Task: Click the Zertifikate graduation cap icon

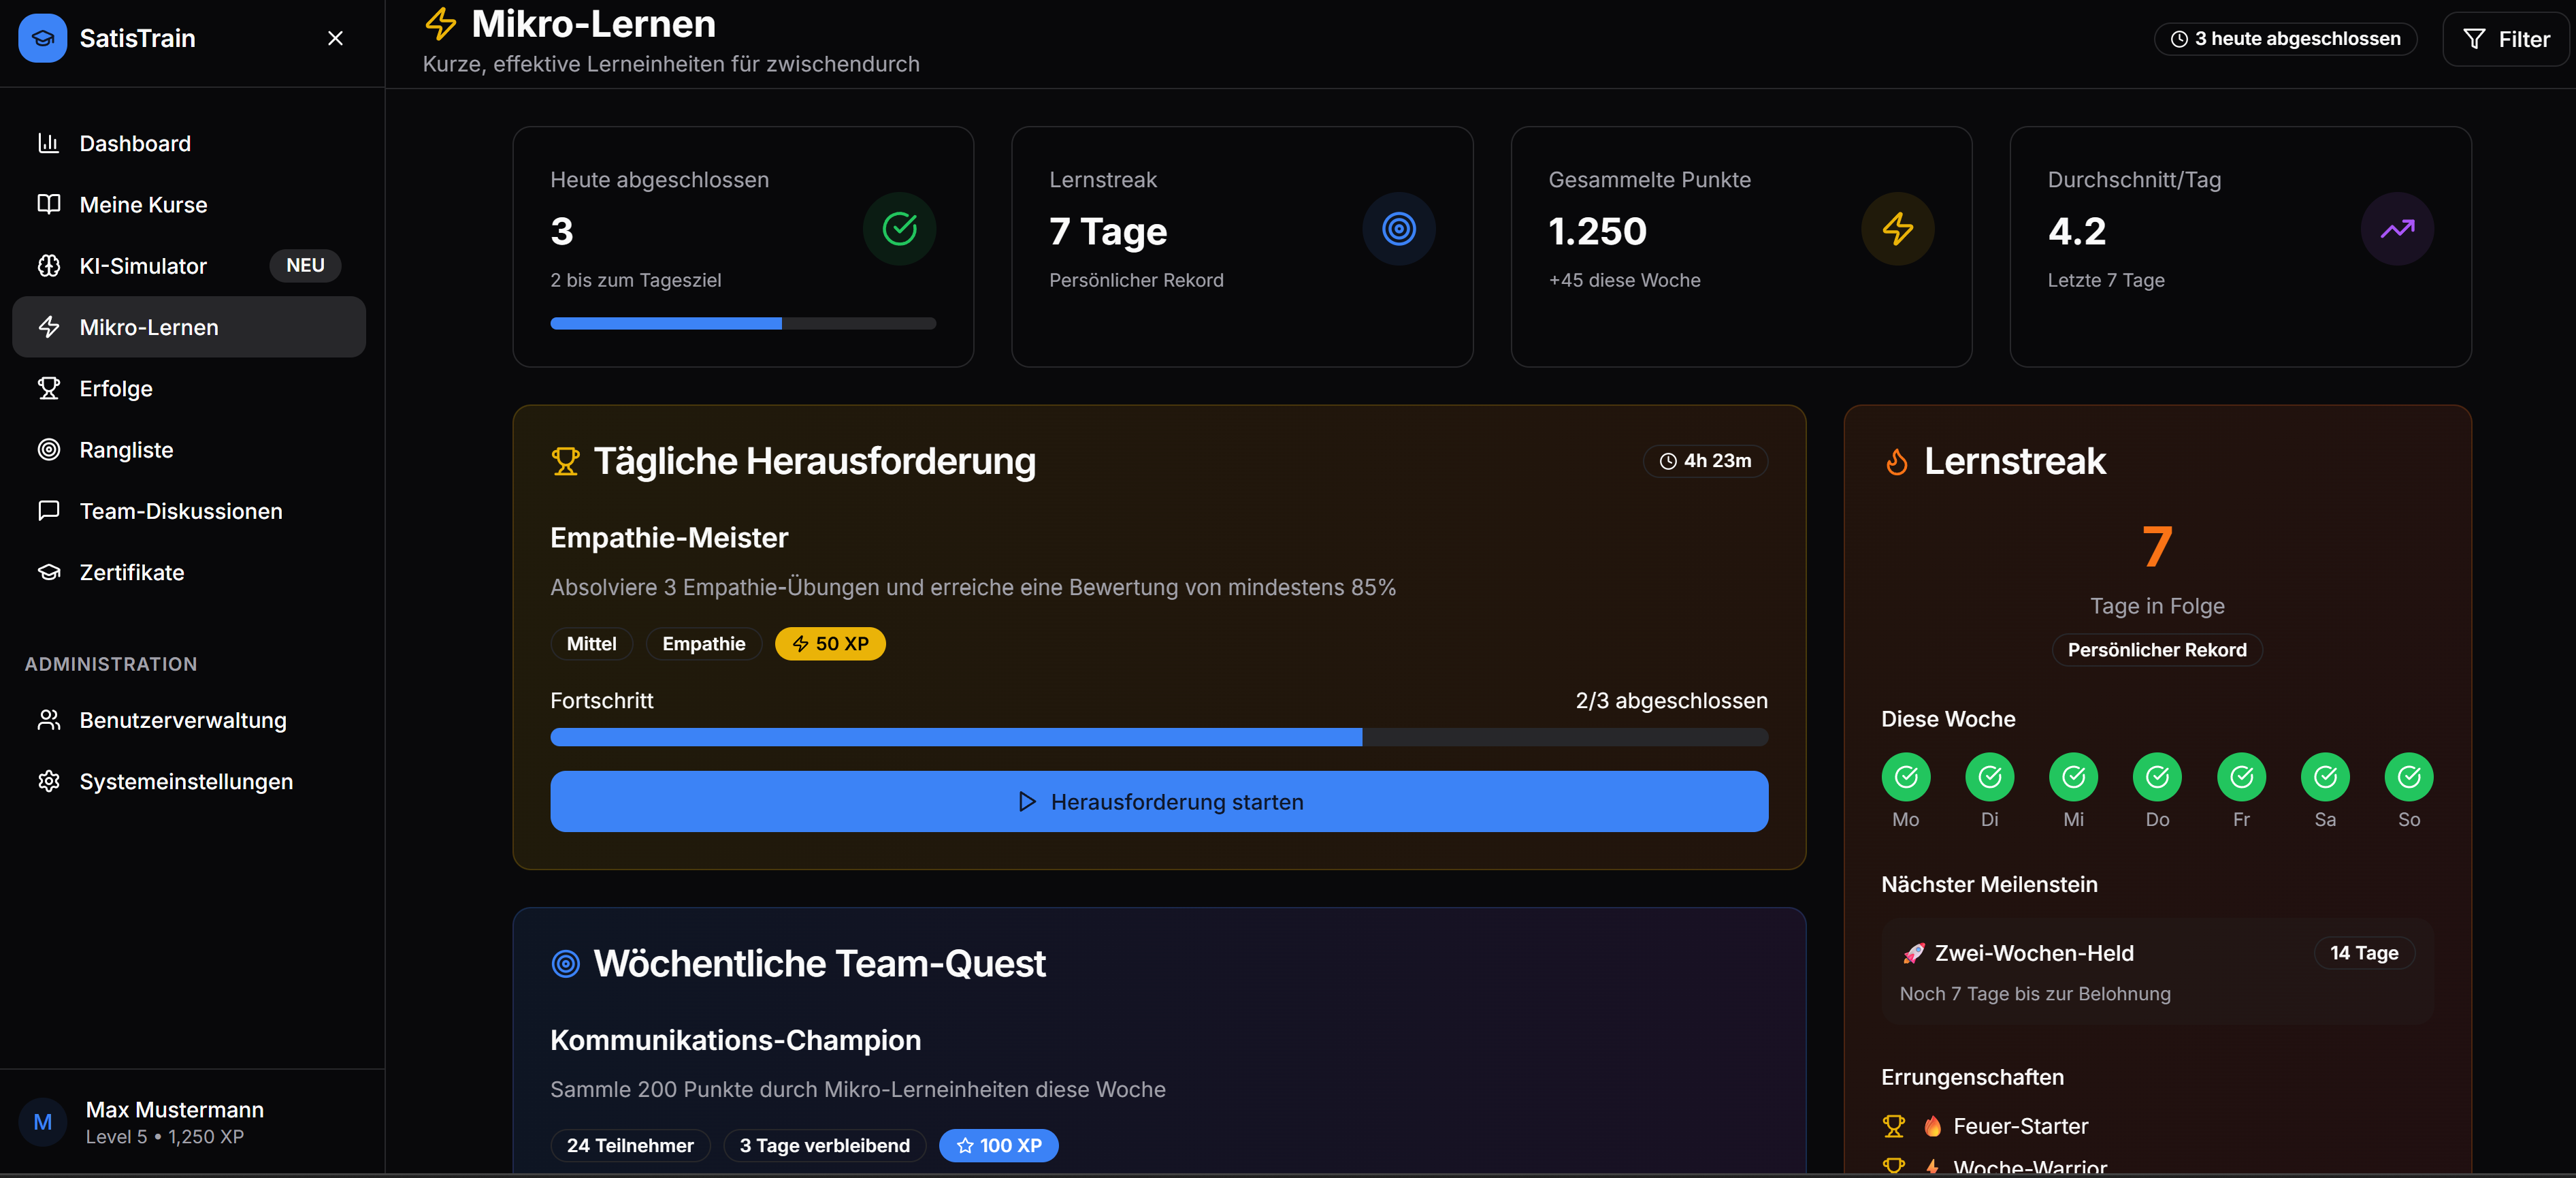Action: [48, 573]
